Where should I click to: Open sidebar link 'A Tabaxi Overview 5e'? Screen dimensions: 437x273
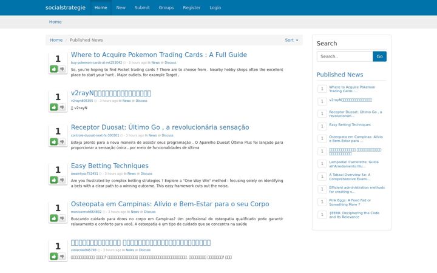[x=350, y=177]
